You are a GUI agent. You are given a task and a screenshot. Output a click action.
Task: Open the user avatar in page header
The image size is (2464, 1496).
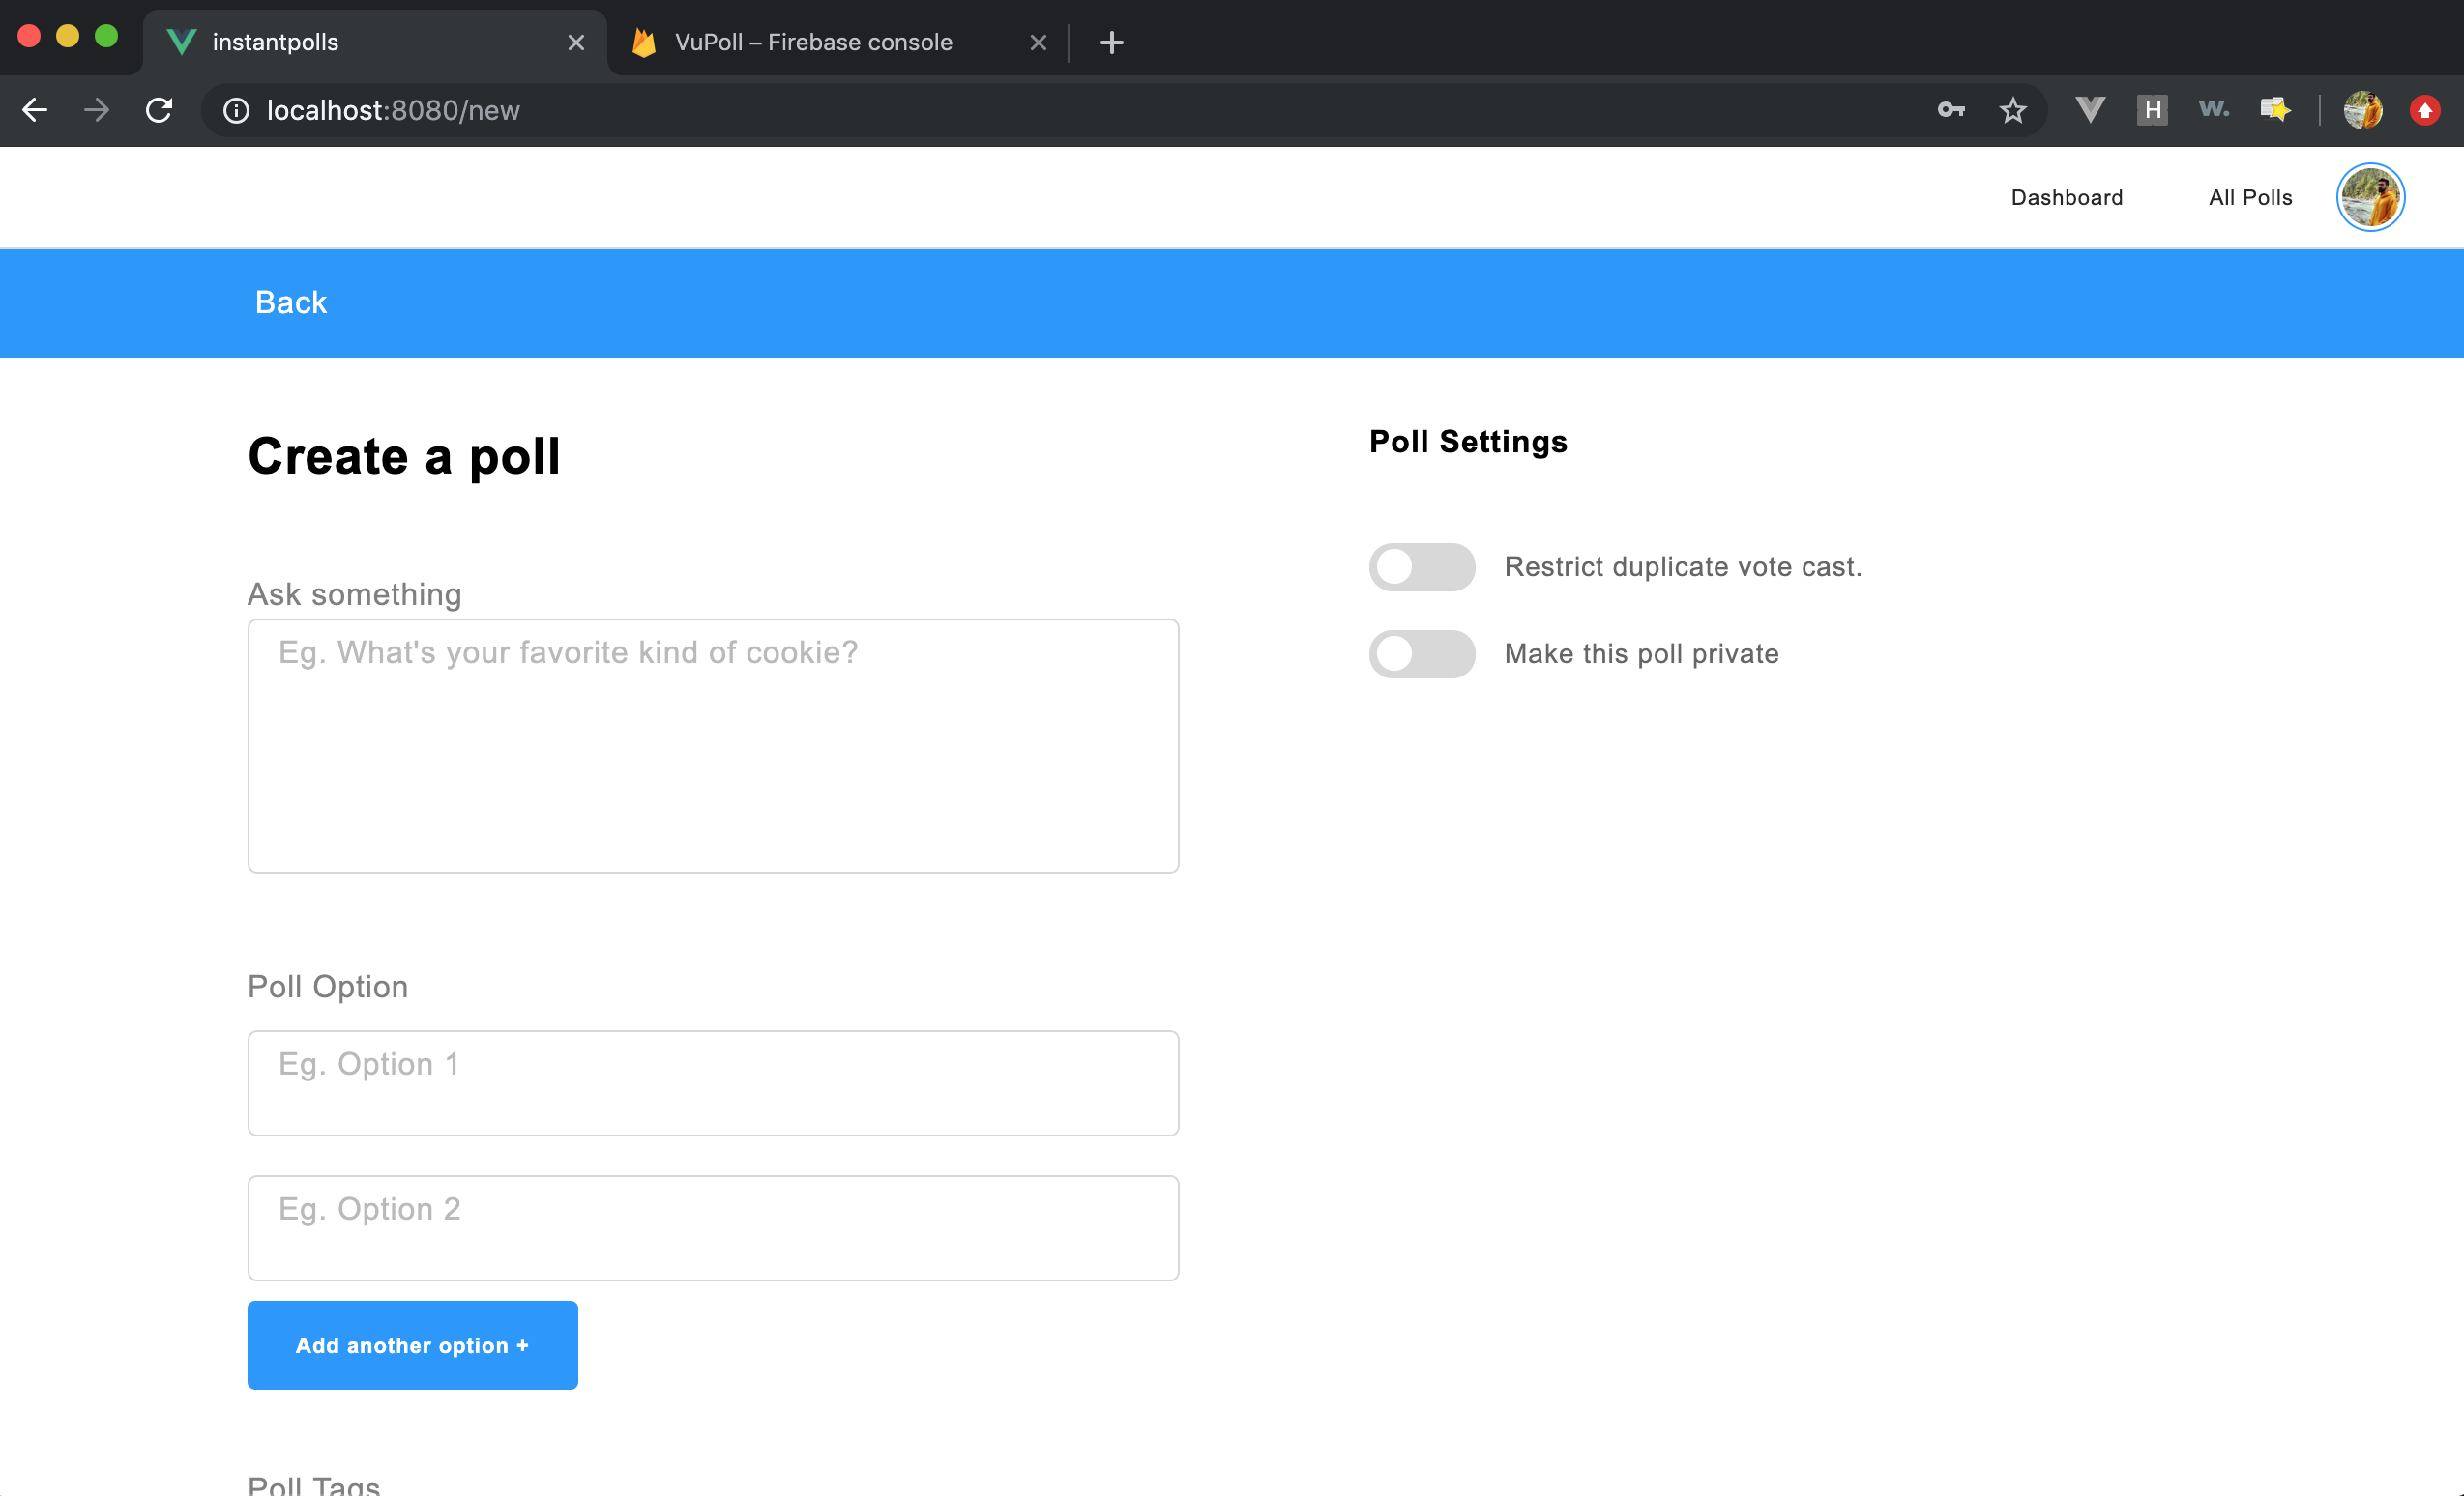[x=2369, y=197]
